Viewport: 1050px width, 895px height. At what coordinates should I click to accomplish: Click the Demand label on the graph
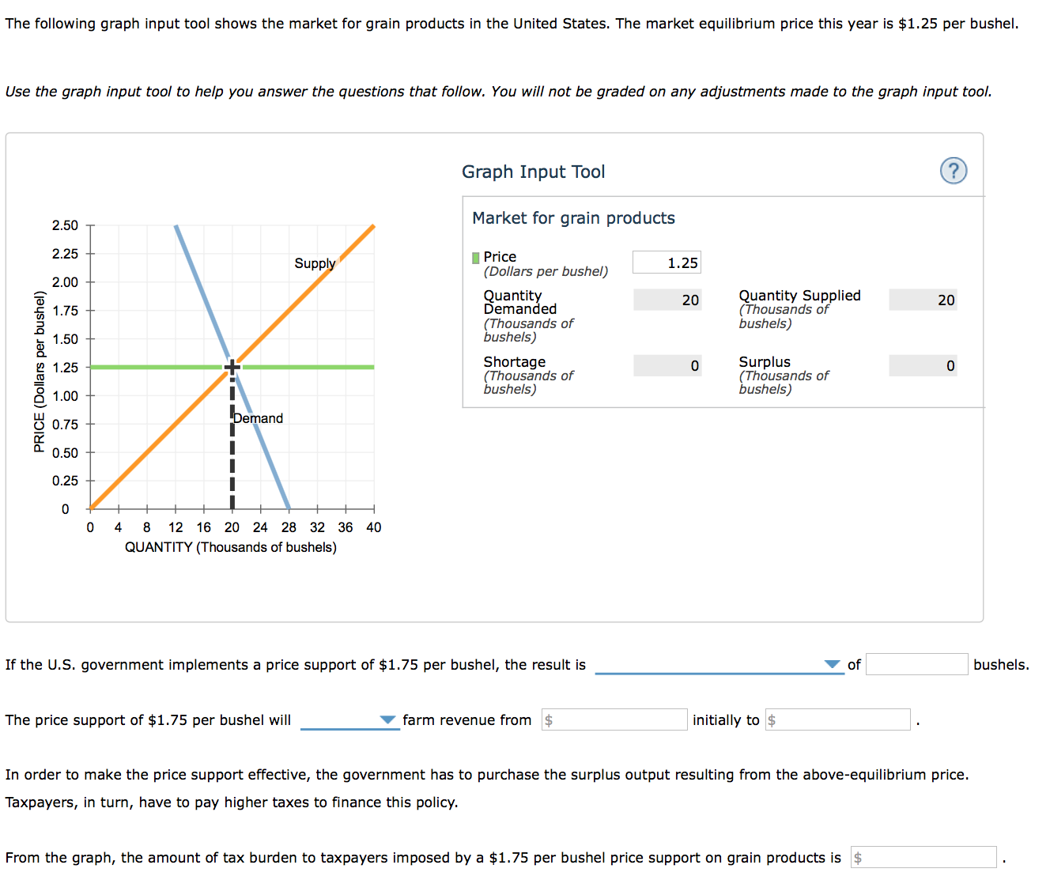point(257,417)
